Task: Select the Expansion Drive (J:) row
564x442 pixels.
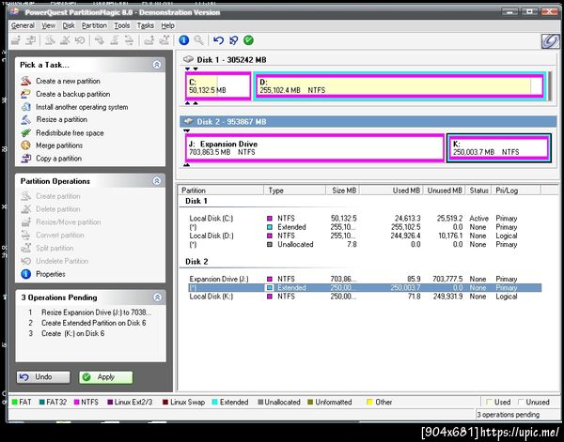Action: tap(365, 279)
